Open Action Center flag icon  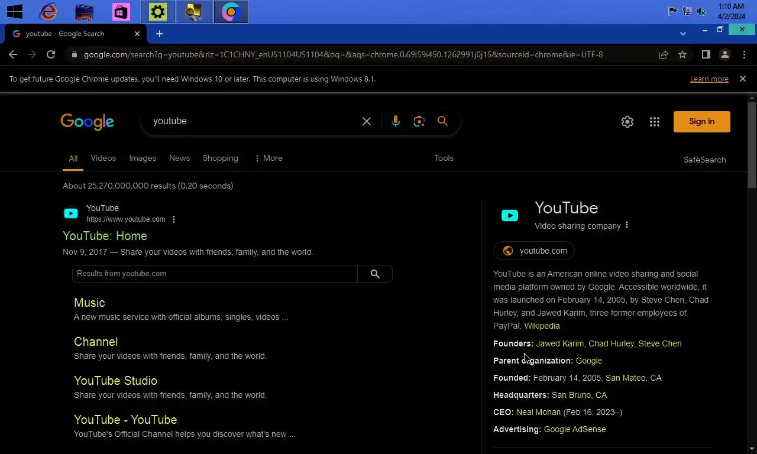672,11
